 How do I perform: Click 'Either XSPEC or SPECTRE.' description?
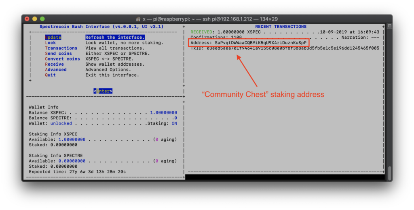coord(118,54)
